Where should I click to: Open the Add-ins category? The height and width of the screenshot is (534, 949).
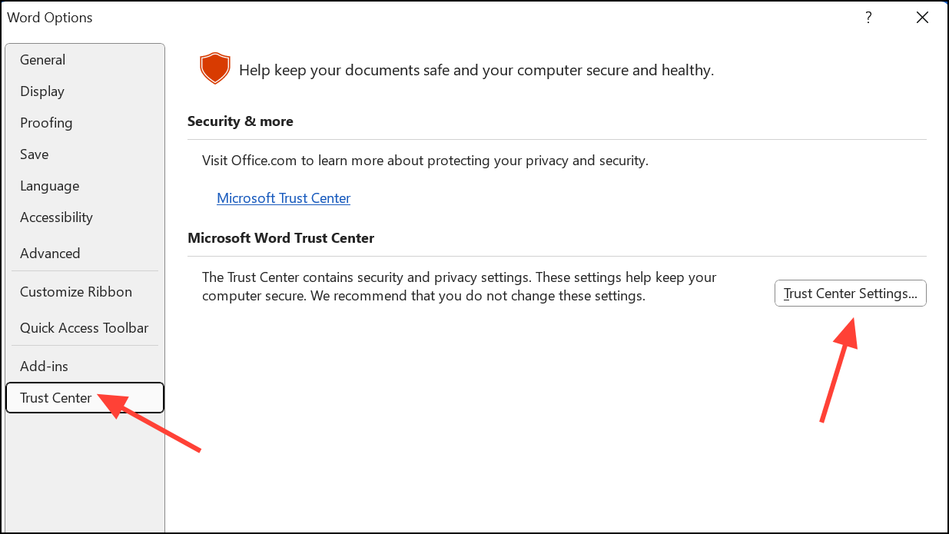click(x=44, y=367)
